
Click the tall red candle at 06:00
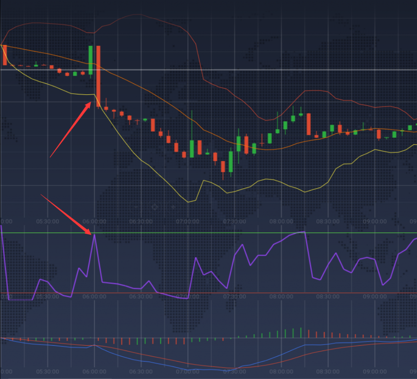point(98,76)
